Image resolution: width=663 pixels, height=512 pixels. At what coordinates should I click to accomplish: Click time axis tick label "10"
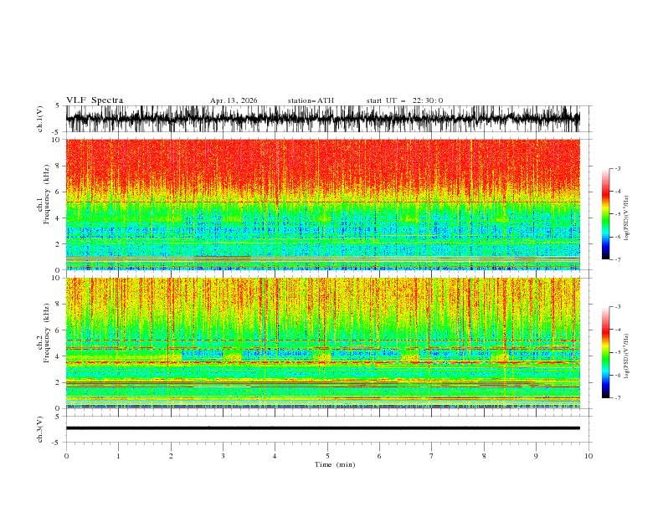(588, 456)
